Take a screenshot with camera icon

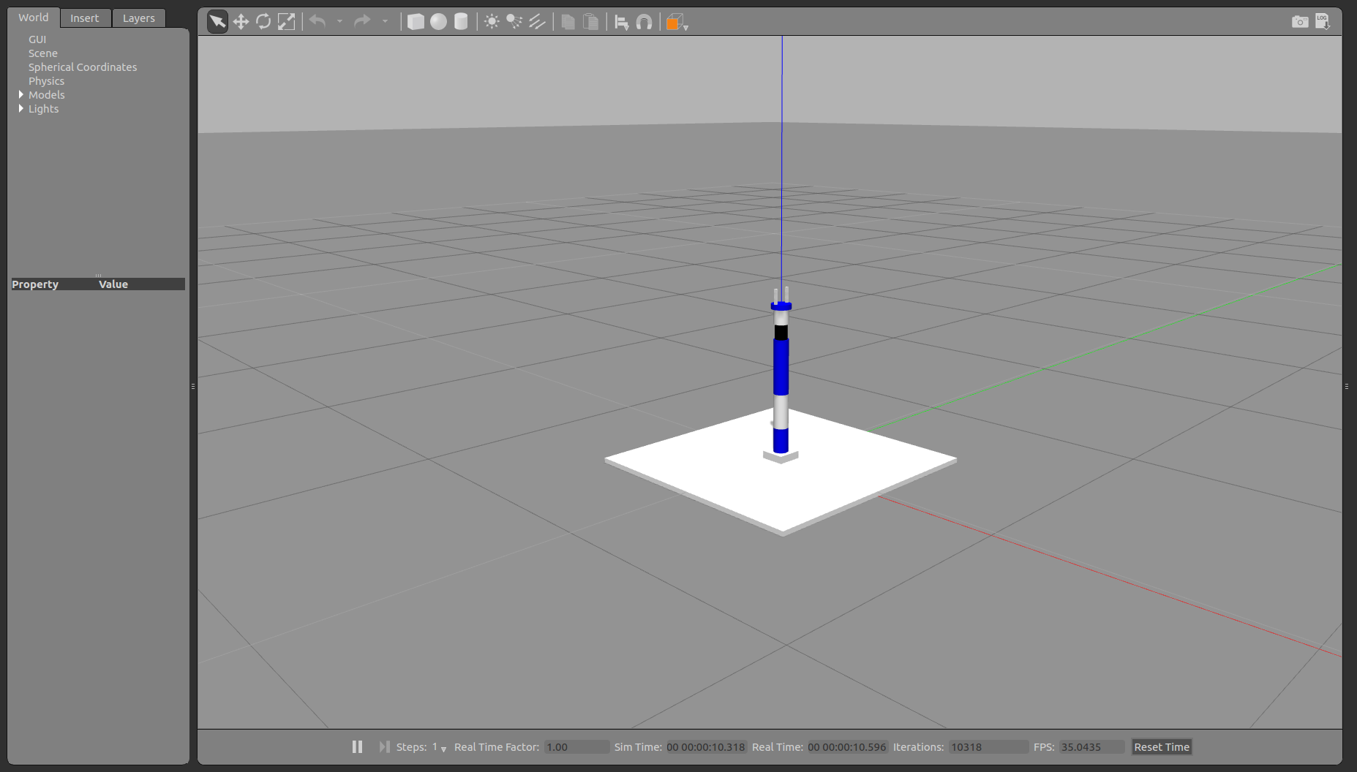point(1300,22)
